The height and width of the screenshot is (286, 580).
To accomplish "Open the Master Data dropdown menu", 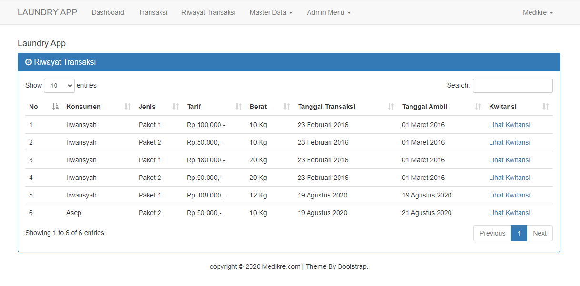I will 271,12.
